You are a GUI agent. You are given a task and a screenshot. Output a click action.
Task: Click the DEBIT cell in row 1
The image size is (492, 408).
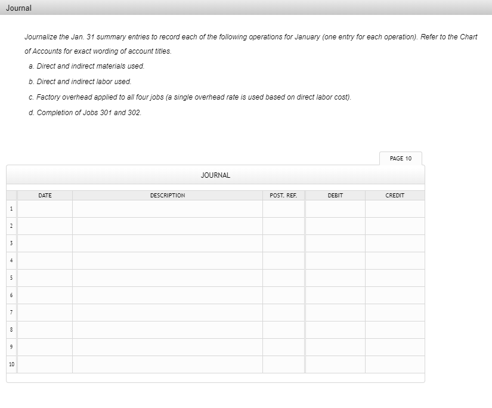(335, 208)
